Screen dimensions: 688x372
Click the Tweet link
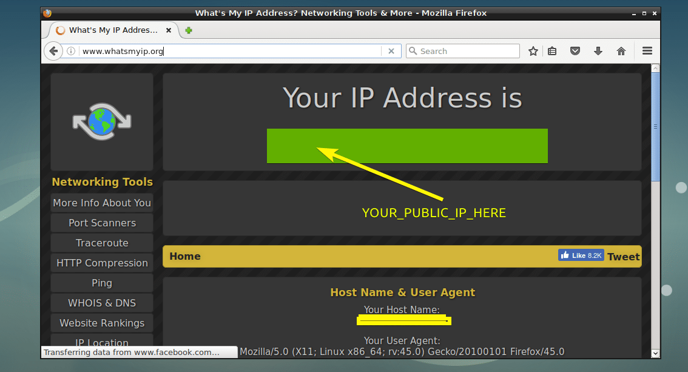[624, 257]
